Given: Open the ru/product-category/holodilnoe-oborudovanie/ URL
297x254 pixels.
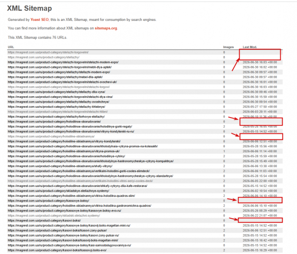Looking at the screenshot, I should pyautogui.click(x=54, y=122).
